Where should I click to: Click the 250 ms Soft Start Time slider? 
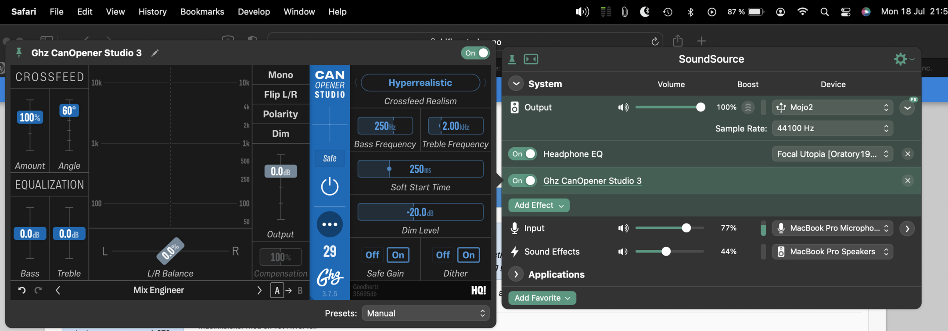point(420,169)
